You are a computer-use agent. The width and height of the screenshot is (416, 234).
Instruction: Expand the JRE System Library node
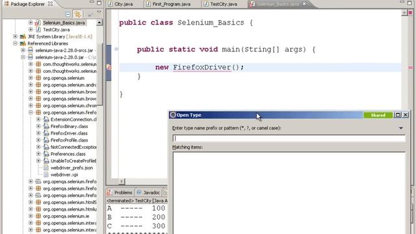15,36
